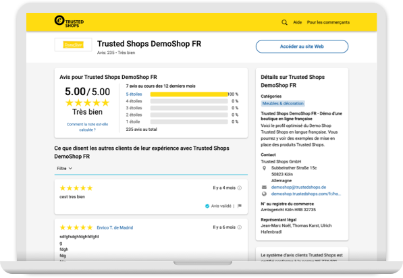Click '7 avis au cours des 12 derniers mois' text
The image size is (403, 278).
(161, 86)
